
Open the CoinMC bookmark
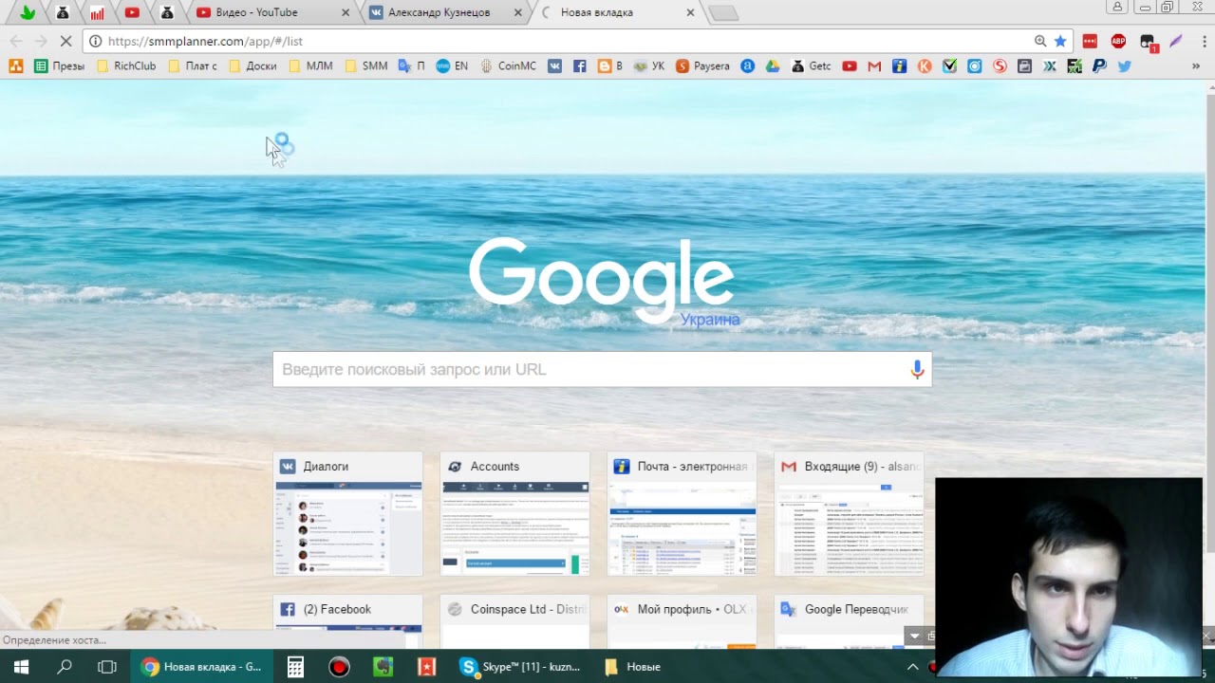tap(508, 65)
